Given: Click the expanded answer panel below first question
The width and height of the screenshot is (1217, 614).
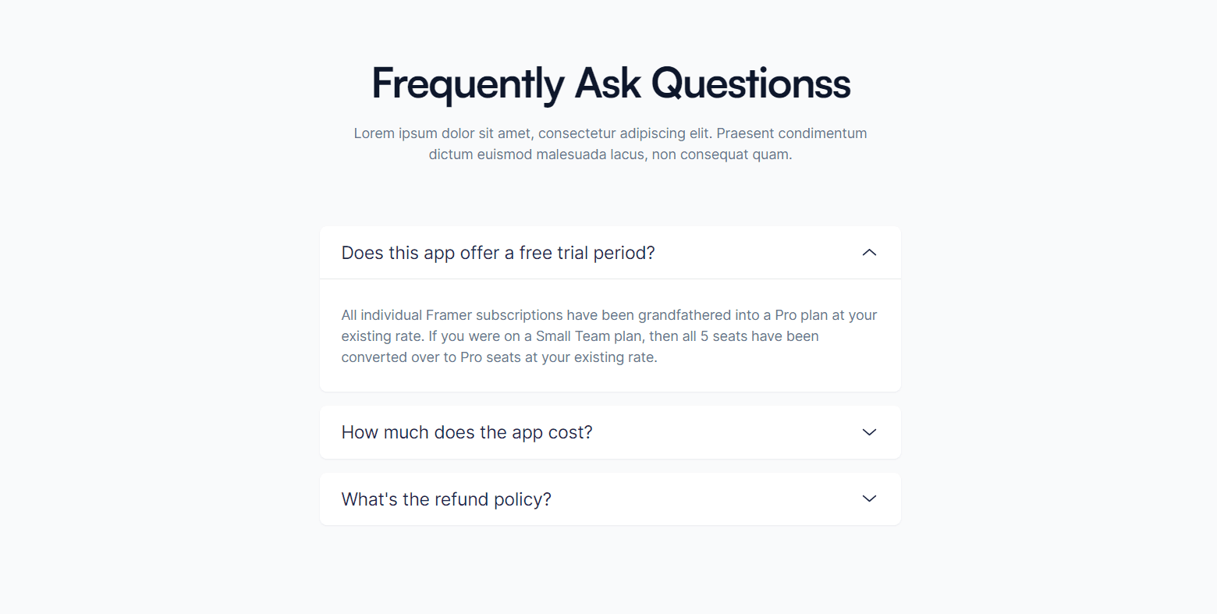Looking at the screenshot, I should coord(608,335).
